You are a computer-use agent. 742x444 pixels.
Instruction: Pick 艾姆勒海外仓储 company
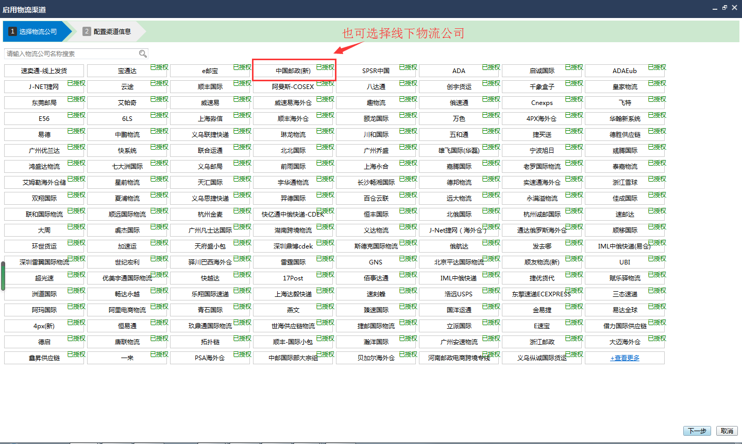pos(44,183)
